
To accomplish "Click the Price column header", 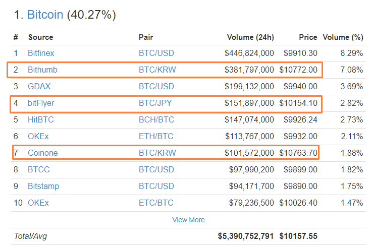I will click(x=308, y=37).
